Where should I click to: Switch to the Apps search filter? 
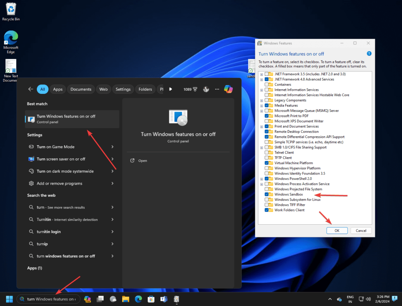tap(58, 89)
